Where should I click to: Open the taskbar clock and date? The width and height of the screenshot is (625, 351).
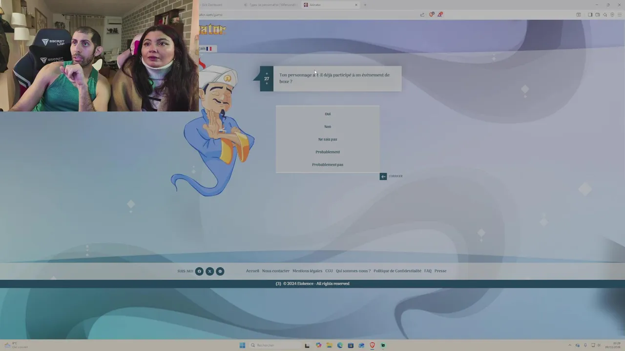click(613, 346)
